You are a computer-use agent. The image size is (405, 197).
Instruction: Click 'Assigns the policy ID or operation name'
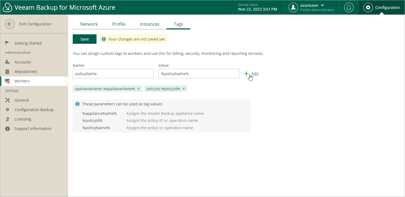pyautogui.click(x=162, y=121)
